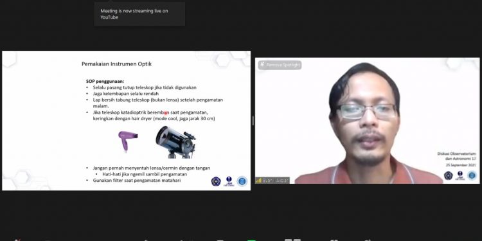Click the pin icon beside Remove Spotlight
The width and height of the screenshot is (482, 241).
click(x=262, y=64)
